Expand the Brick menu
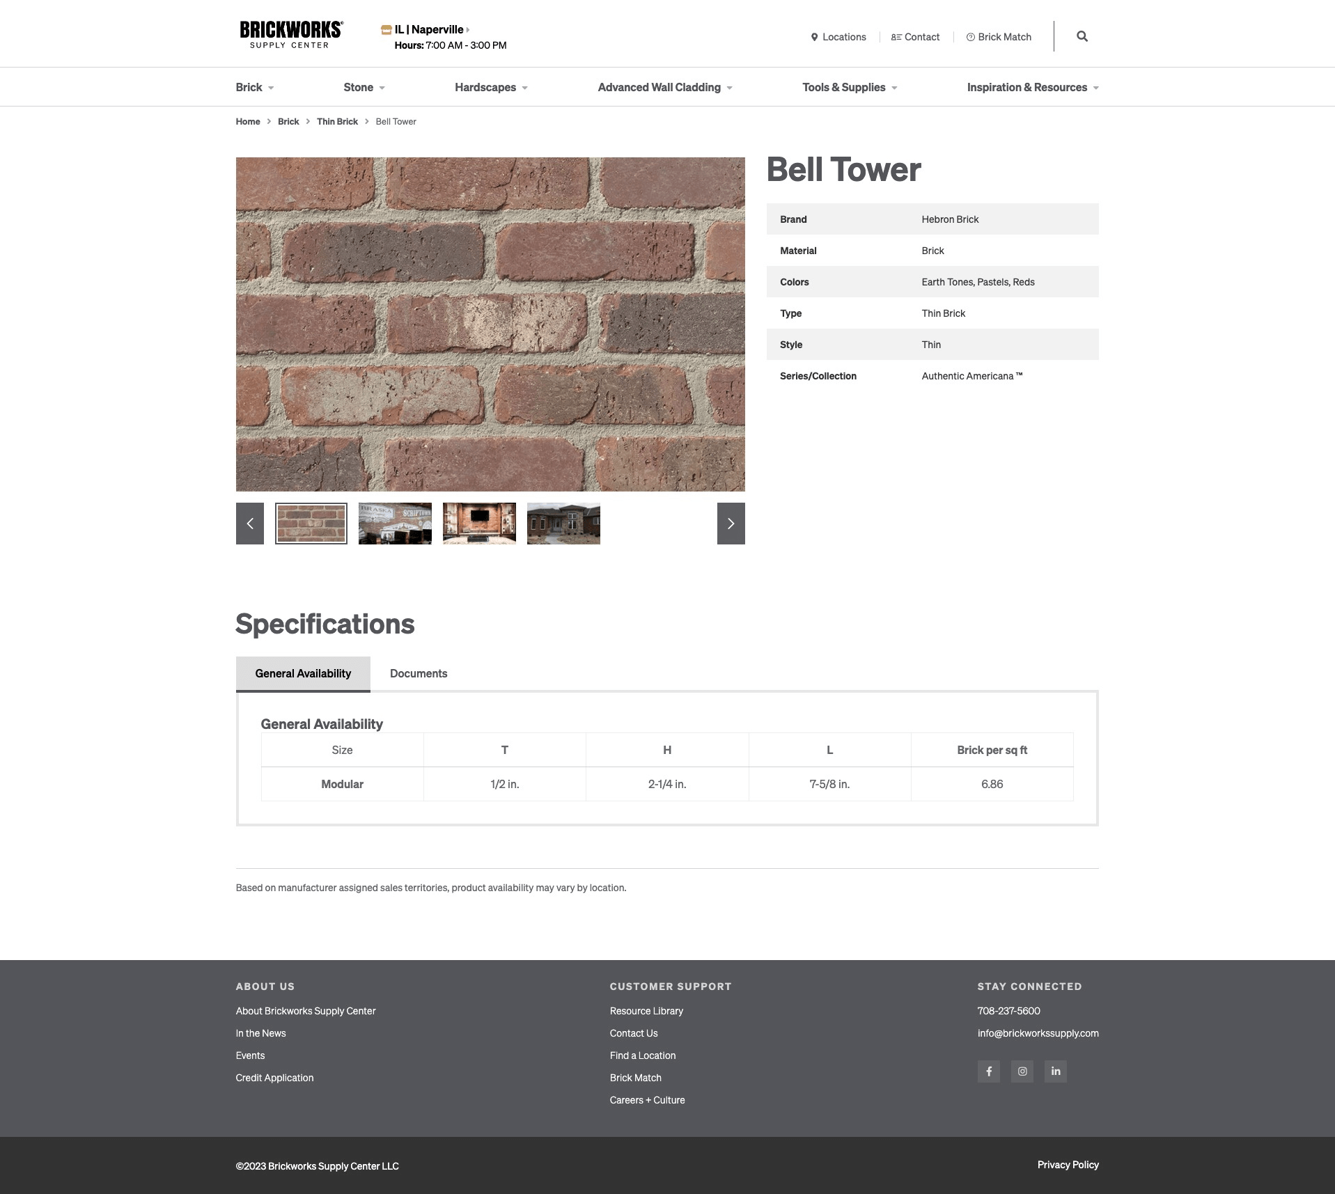Image resolution: width=1335 pixels, height=1194 pixels. [x=255, y=87]
